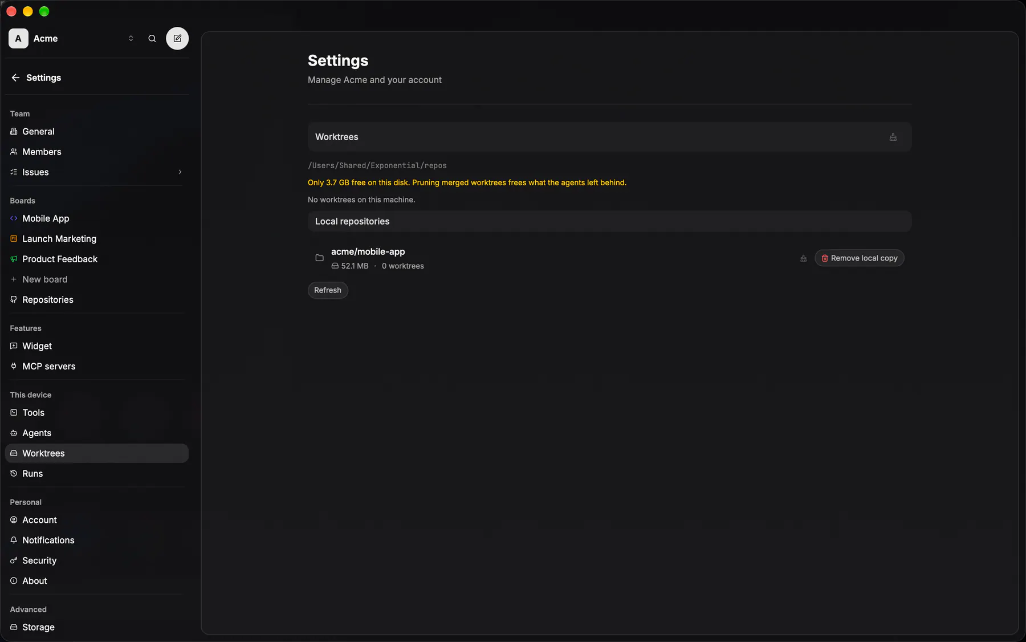Click the search magnifier icon in sidebar header
Screen dimensions: 1026x642
point(152,39)
